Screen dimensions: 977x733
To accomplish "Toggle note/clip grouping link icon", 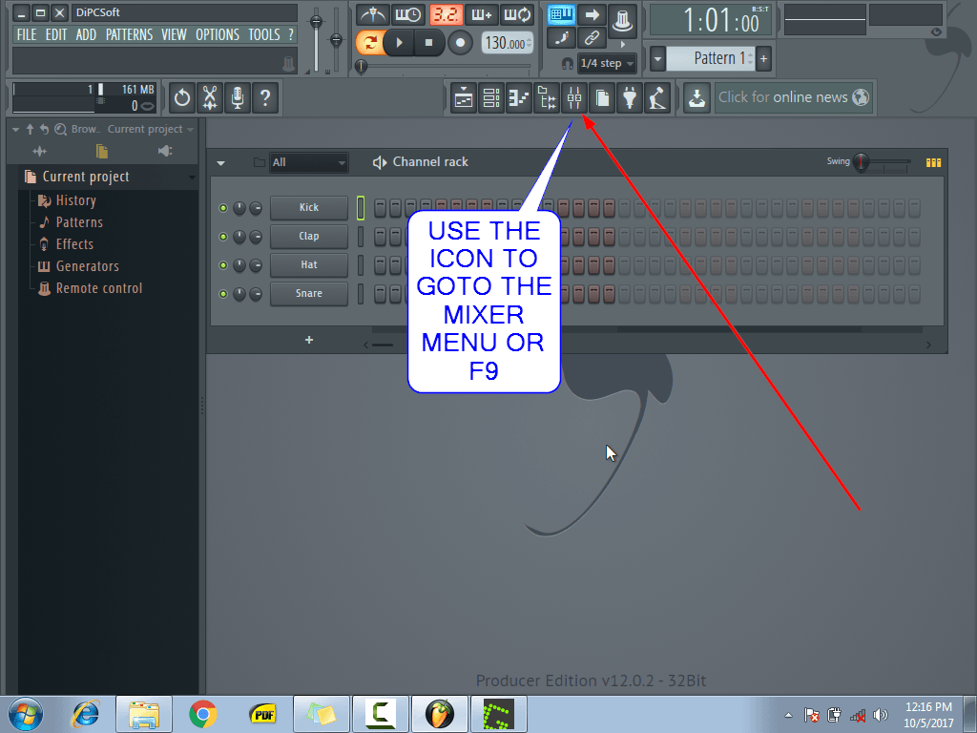I will (x=592, y=38).
